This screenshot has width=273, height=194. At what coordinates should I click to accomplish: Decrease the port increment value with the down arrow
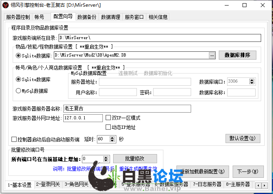tap(106, 160)
